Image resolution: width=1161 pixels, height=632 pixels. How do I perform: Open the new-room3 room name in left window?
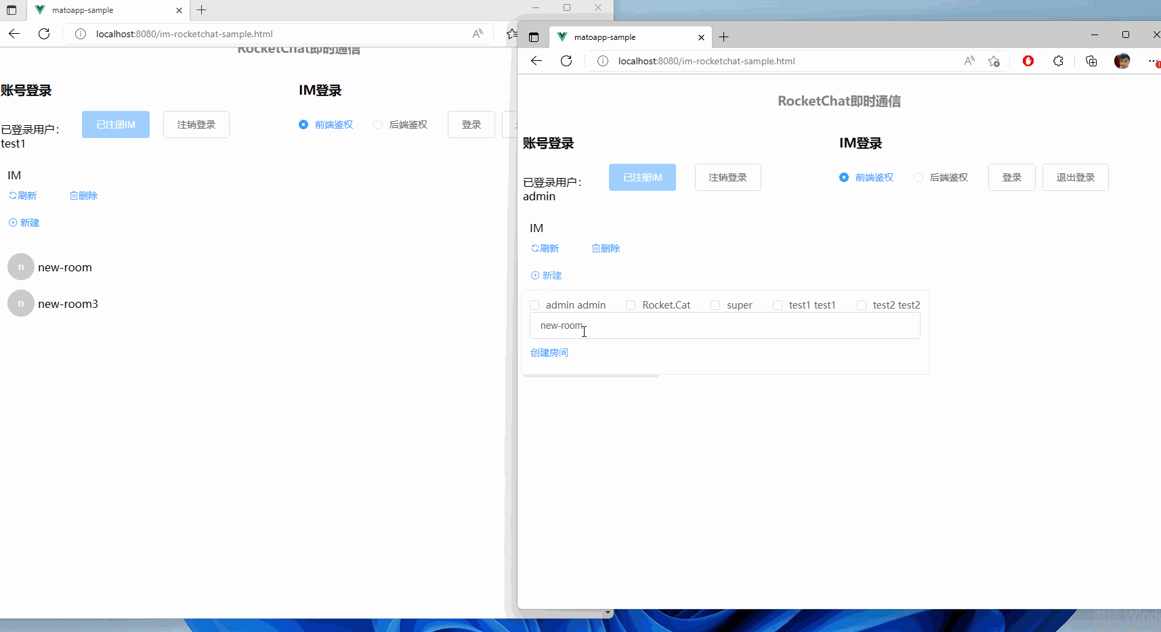point(68,304)
